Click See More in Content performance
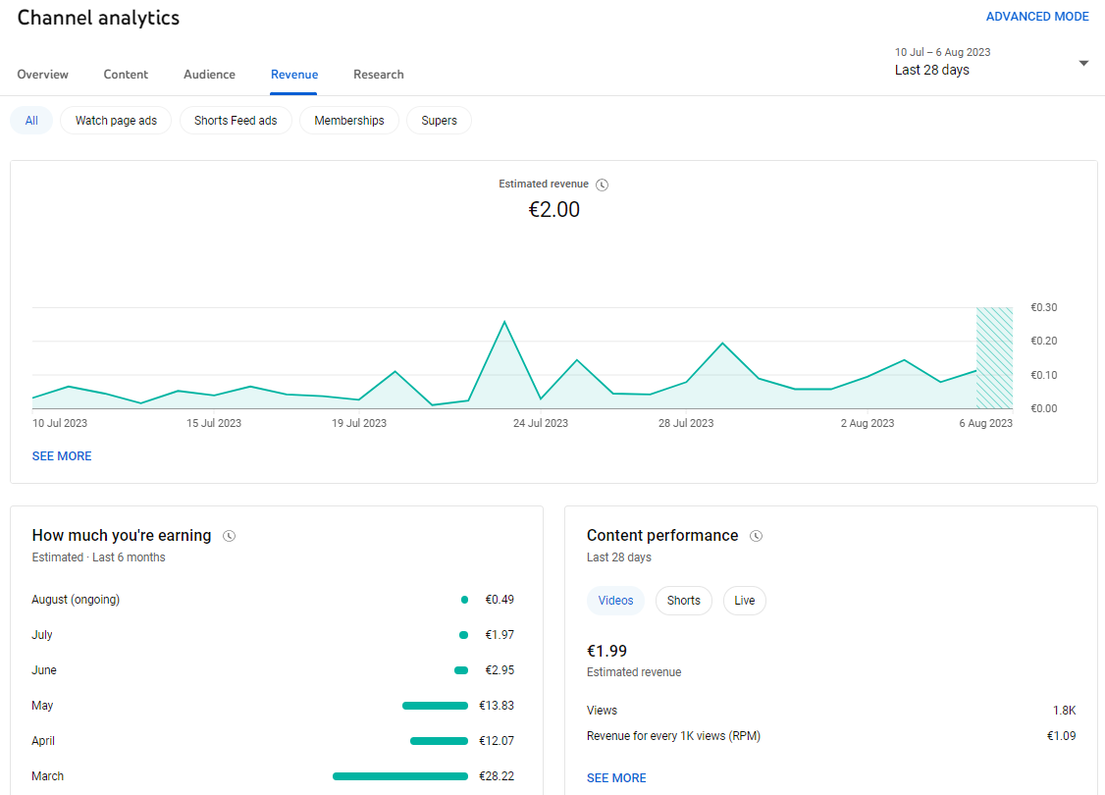The image size is (1105, 795). pyautogui.click(x=616, y=778)
